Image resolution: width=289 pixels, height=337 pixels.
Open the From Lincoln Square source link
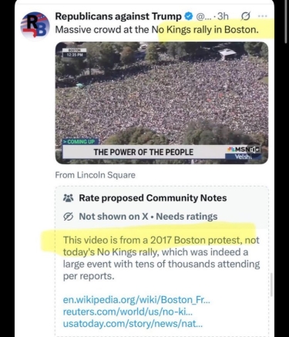coord(95,175)
